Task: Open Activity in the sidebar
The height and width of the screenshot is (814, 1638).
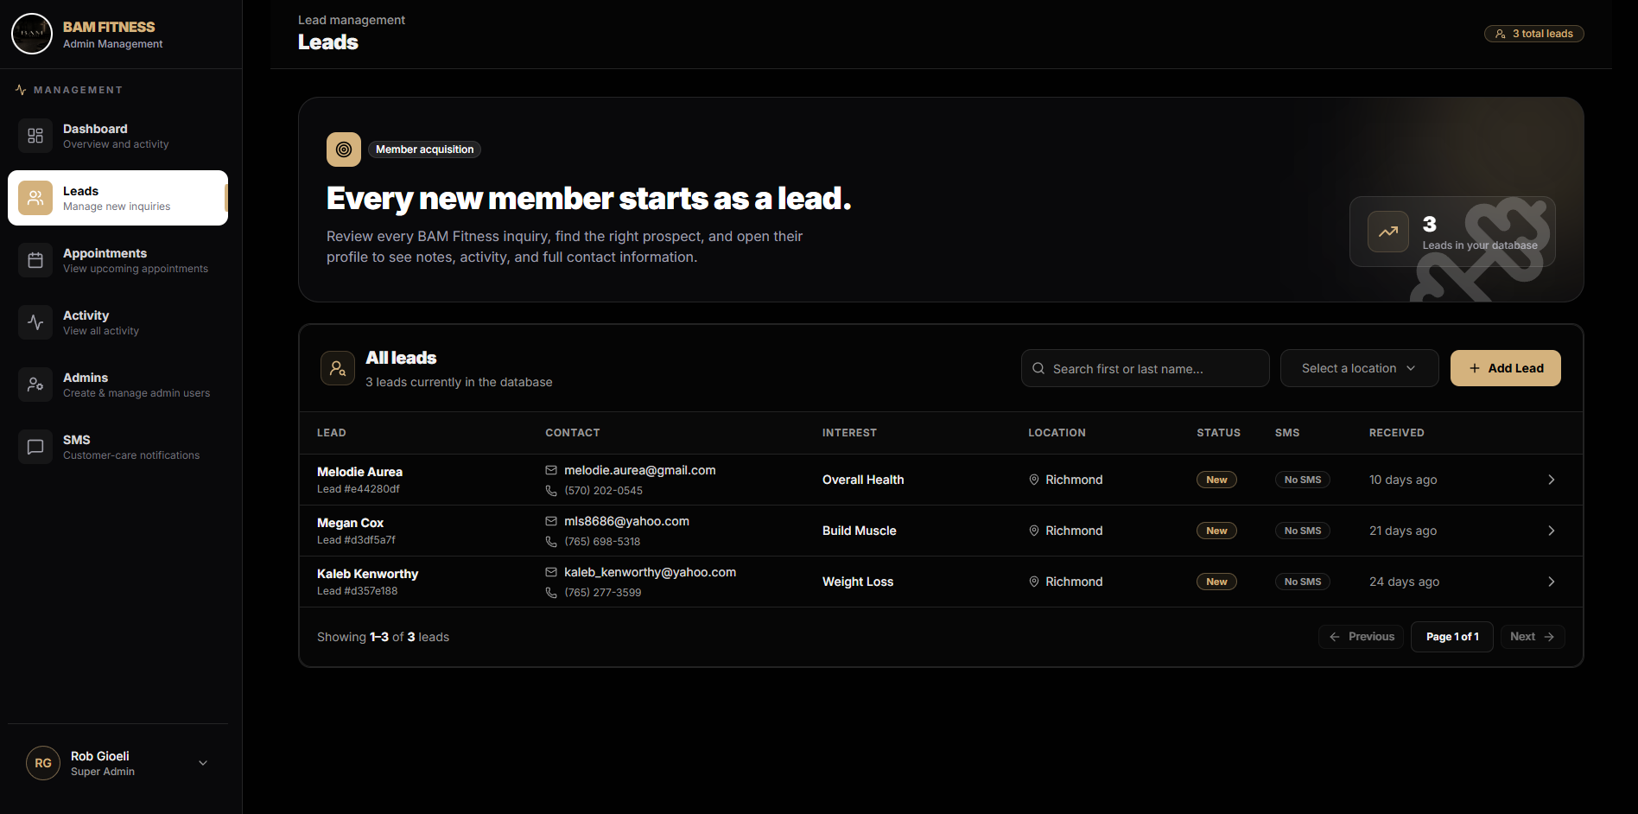Action: (118, 322)
